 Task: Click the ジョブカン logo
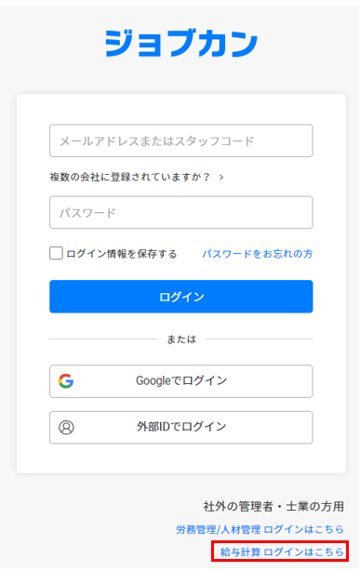(181, 44)
